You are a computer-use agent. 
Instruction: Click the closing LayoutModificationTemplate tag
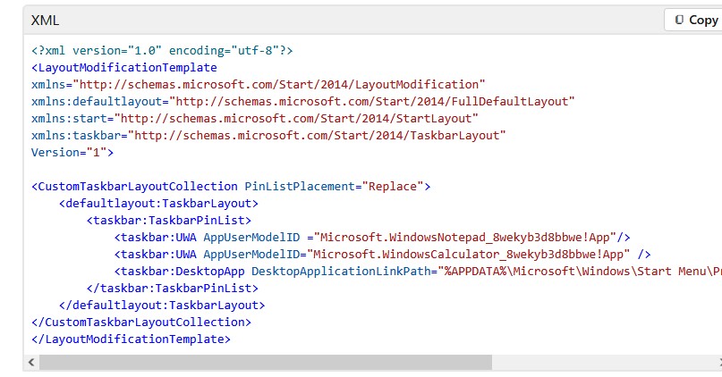pos(131,339)
